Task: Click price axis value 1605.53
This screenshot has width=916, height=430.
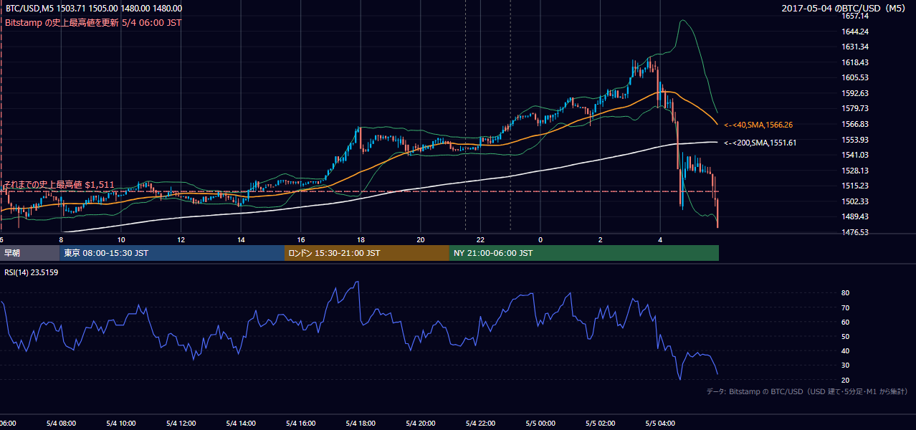Action: [855, 77]
